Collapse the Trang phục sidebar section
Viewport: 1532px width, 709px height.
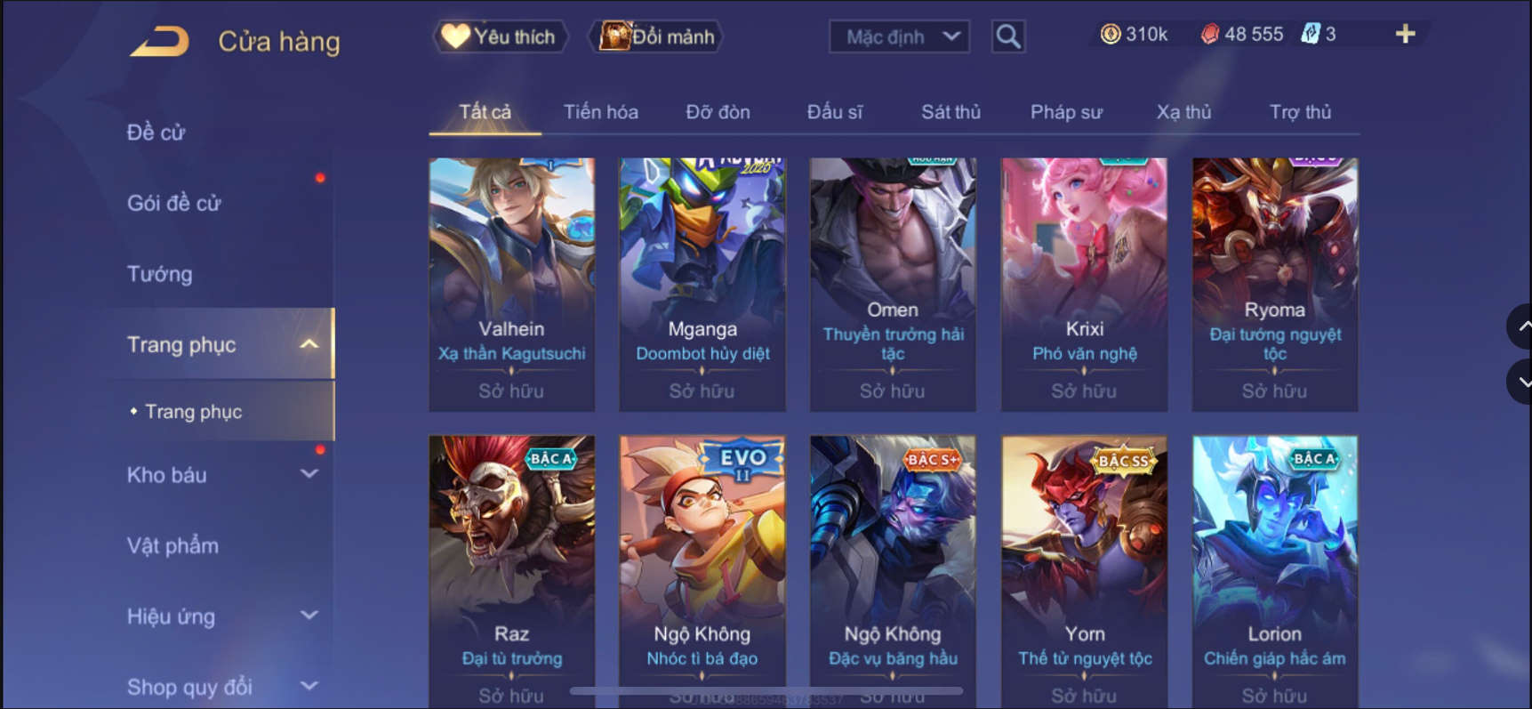tap(309, 344)
